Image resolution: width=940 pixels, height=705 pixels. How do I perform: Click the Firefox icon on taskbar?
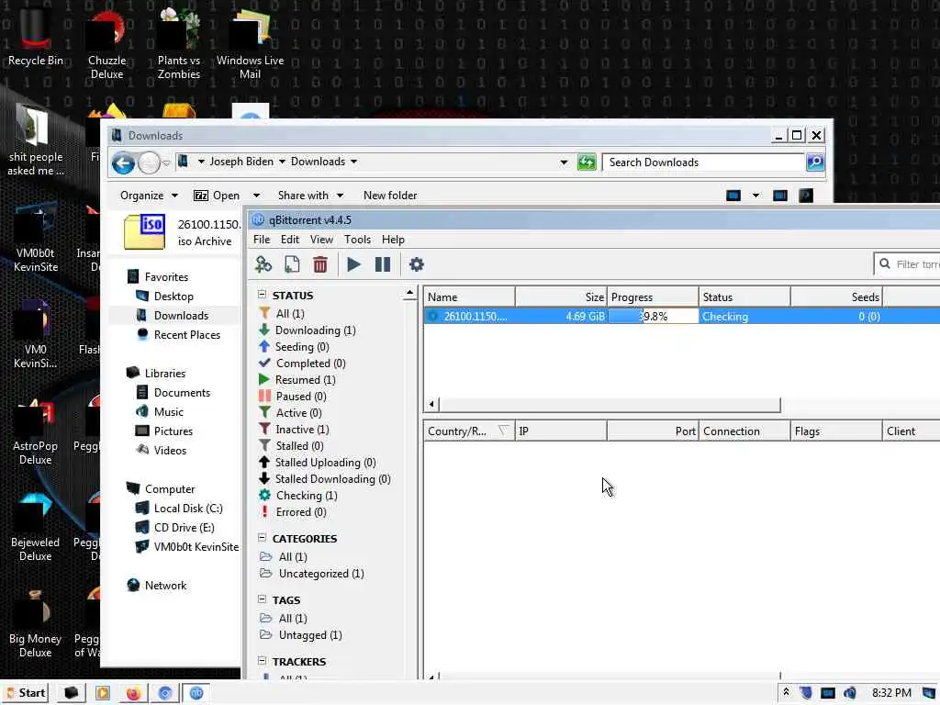134,693
